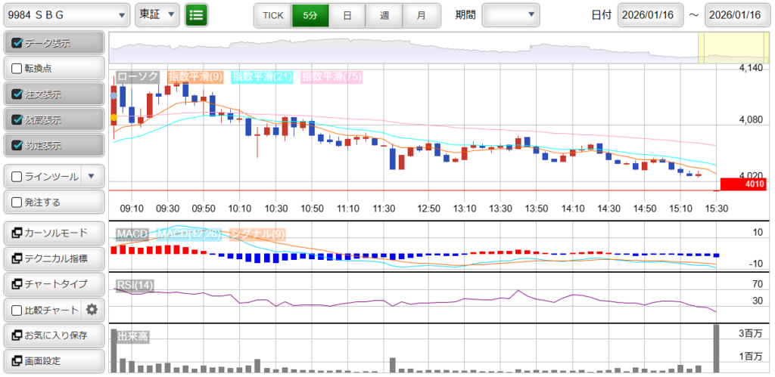775x377 pixels.
Task: Switch to the 週 weekly tab
Action: [384, 15]
